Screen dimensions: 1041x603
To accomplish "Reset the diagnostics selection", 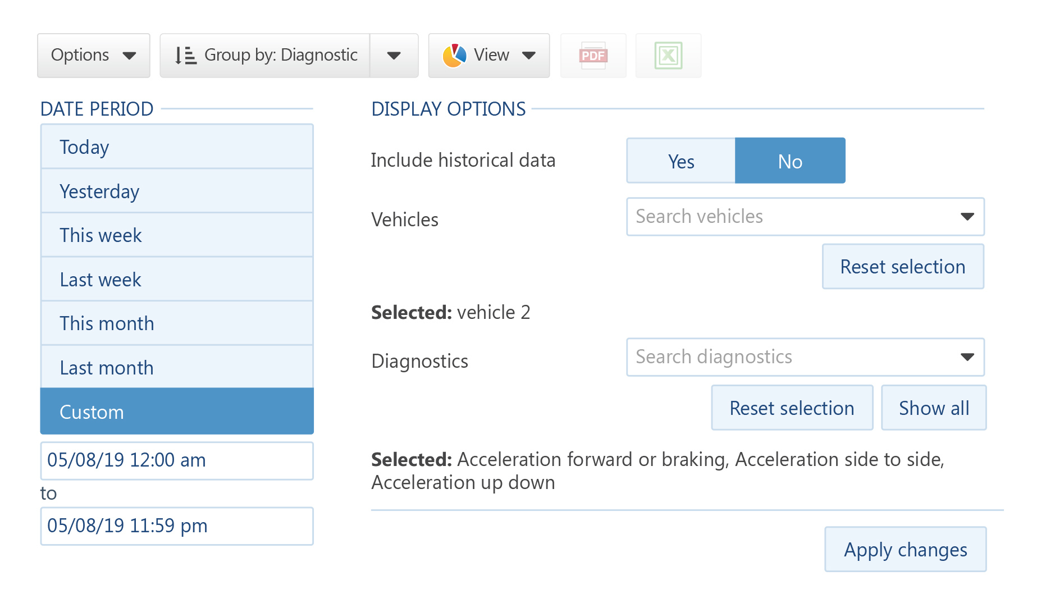I will [x=792, y=408].
